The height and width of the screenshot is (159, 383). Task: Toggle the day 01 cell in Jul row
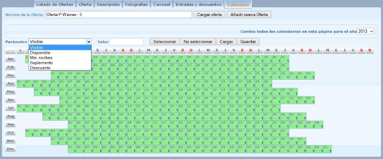point(21,108)
